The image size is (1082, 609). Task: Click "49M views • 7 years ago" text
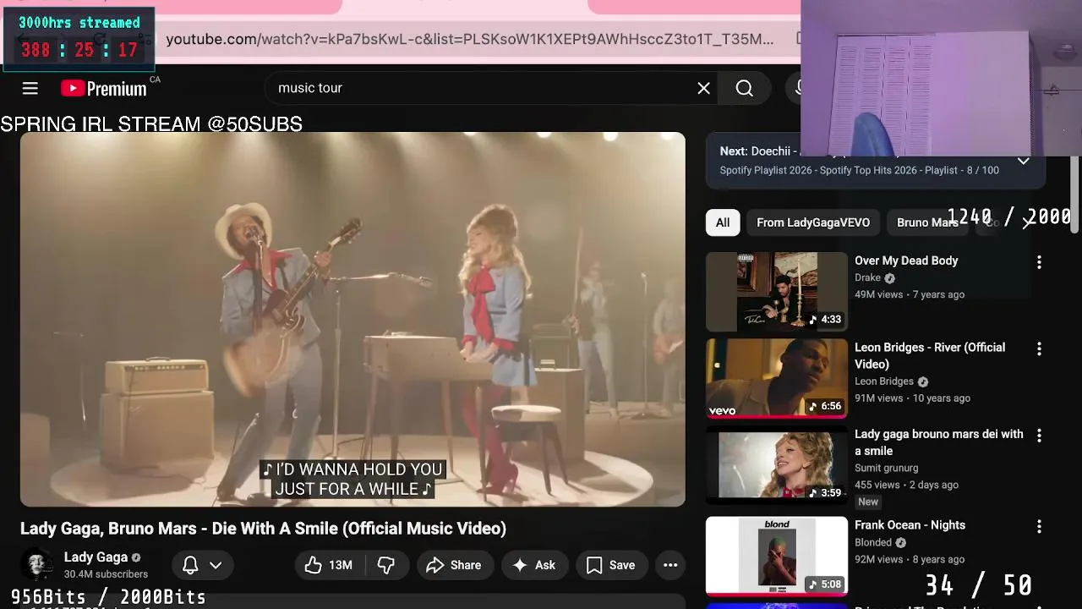910,294
